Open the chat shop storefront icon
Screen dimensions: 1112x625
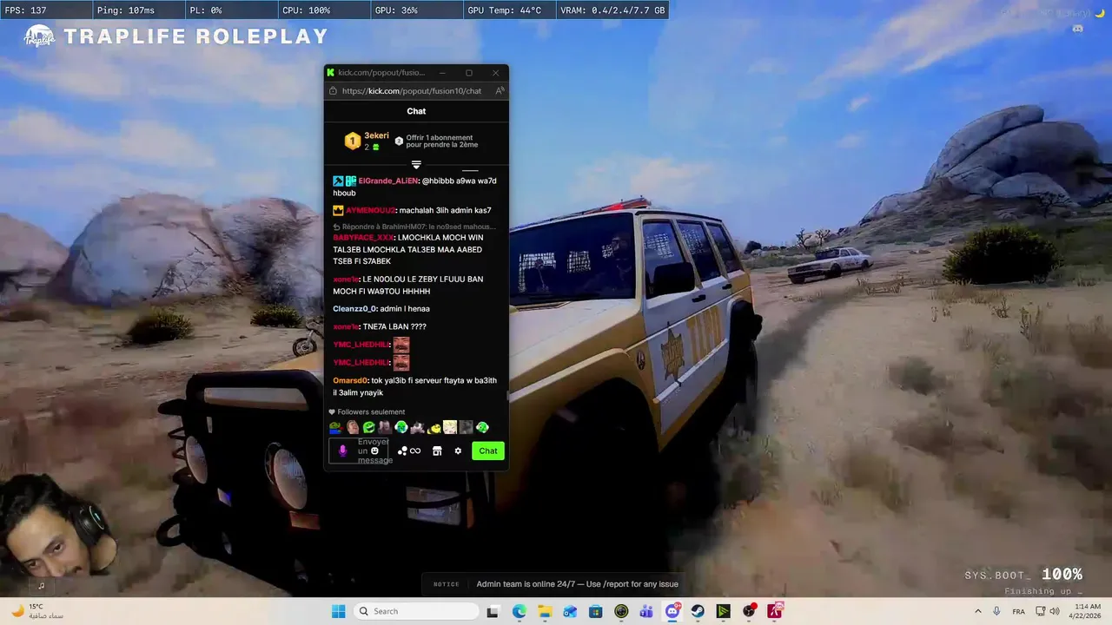coord(437,451)
